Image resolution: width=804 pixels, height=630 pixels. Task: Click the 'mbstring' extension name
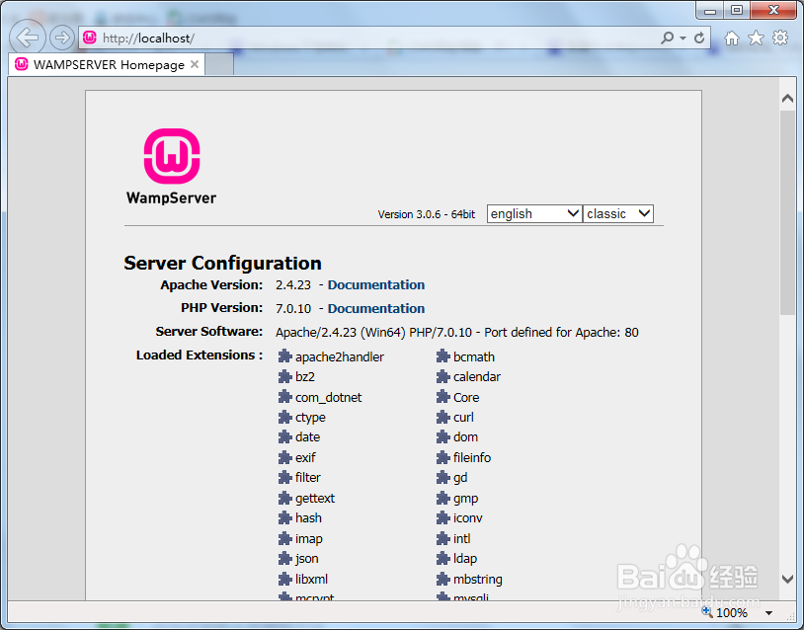[x=478, y=580]
